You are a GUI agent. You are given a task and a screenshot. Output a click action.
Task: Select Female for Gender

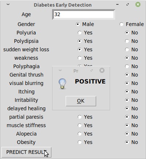pos(132,24)
